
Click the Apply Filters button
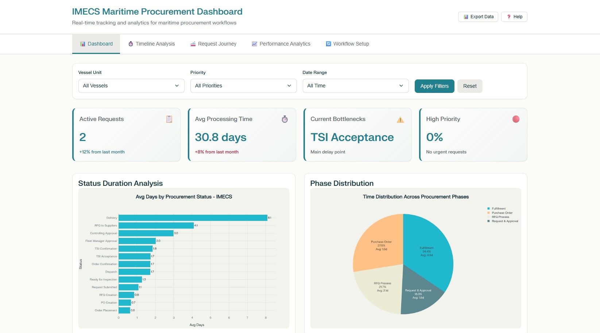tap(434, 86)
